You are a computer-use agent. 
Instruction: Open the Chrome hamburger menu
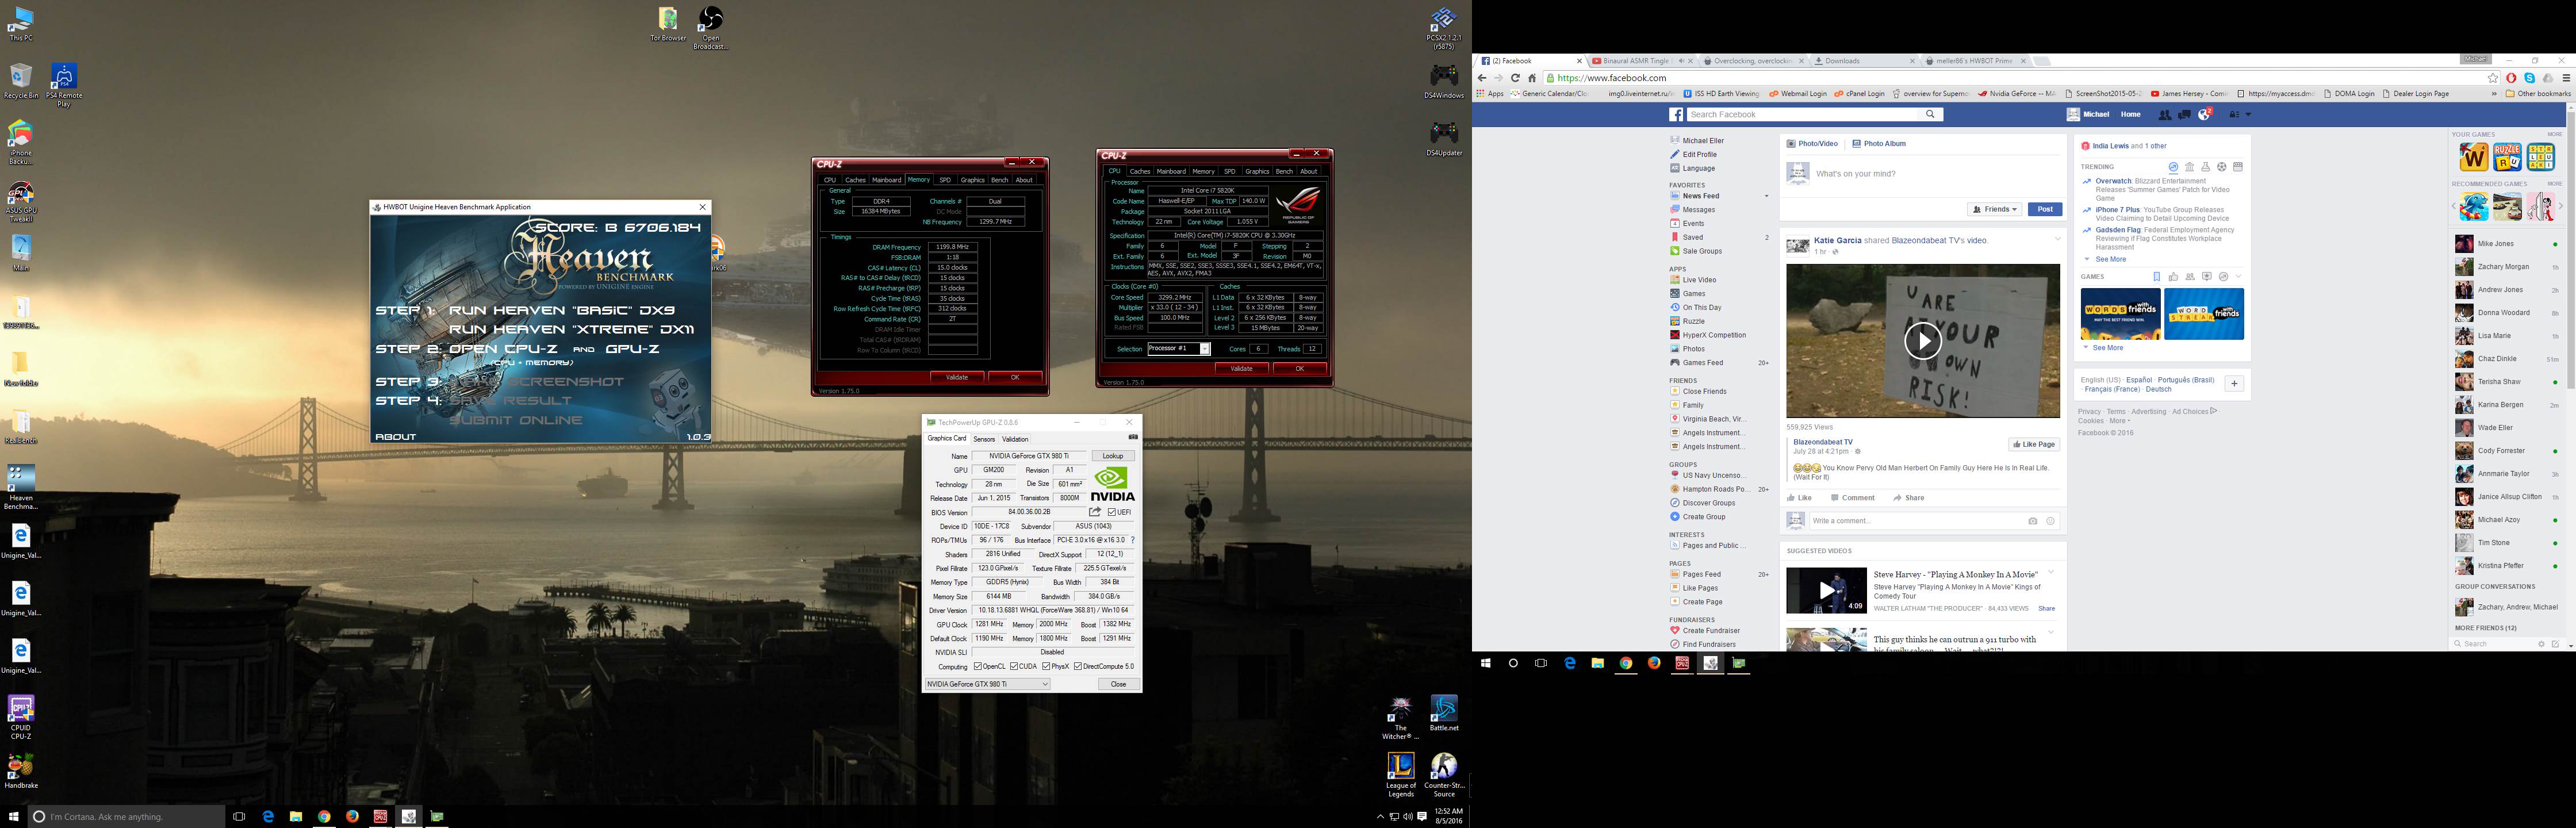click(2566, 78)
